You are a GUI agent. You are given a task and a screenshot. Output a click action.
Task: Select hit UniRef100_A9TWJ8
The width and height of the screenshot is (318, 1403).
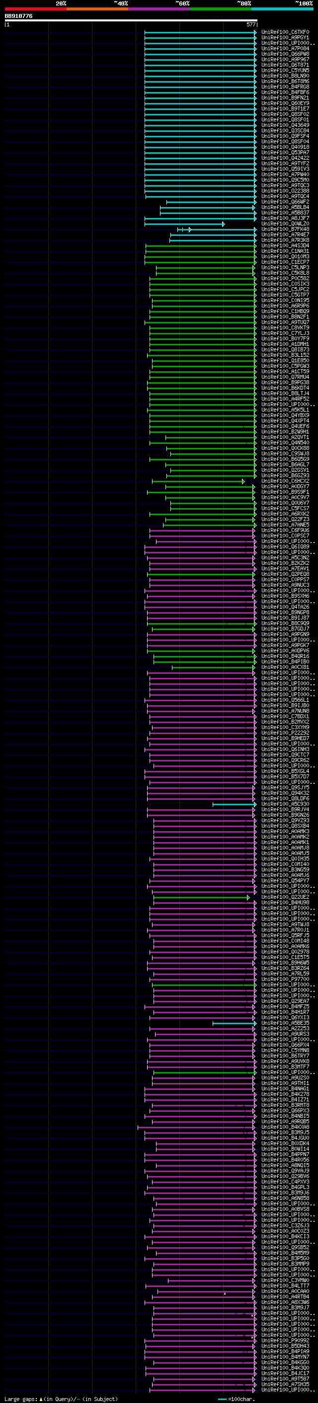pos(285,925)
